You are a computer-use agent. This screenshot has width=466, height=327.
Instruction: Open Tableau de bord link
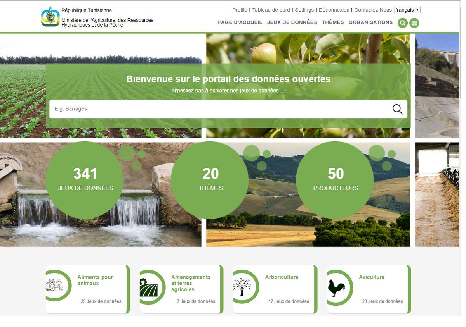pos(271,10)
